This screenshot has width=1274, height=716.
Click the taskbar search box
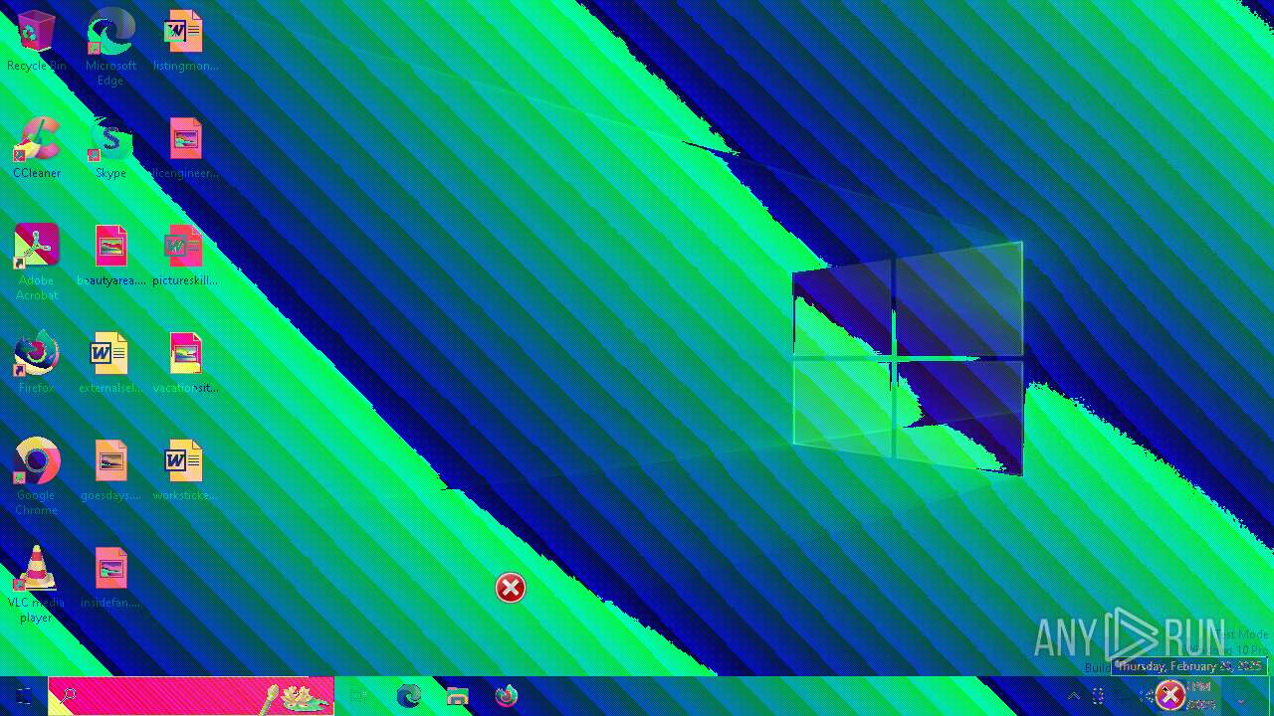pyautogui.click(x=191, y=696)
